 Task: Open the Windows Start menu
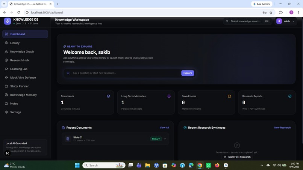point(77,165)
